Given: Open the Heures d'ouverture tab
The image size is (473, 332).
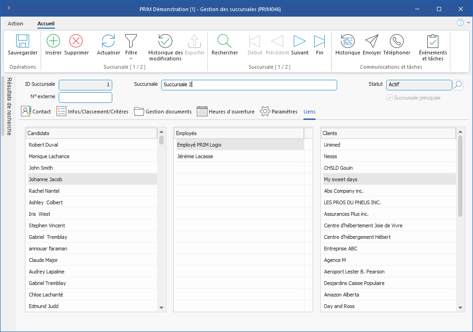Looking at the screenshot, I should coord(225,112).
